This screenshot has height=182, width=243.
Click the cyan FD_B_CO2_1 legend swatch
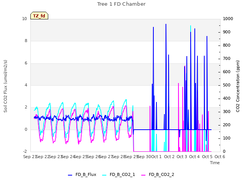104,175
